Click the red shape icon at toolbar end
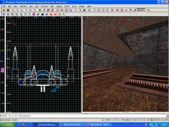169x127 pixels. coord(149,10)
